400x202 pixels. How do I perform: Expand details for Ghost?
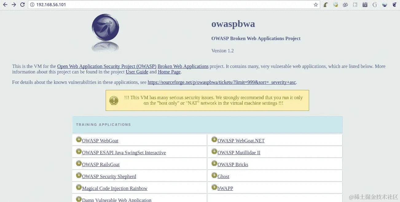tap(214, 175)
